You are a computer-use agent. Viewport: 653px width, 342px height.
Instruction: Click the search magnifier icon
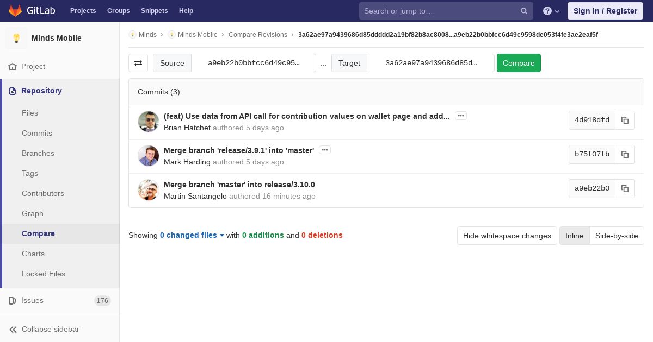pos(523,11)
